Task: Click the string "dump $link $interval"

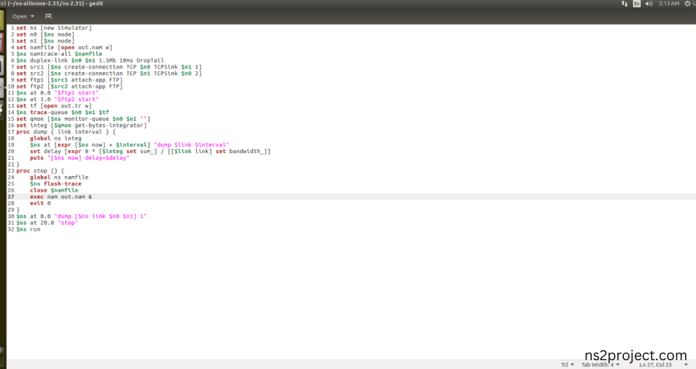Action: point(191,145)
